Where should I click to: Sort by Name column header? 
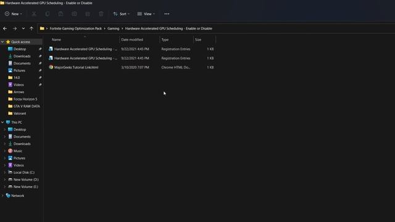pos(56,39)
